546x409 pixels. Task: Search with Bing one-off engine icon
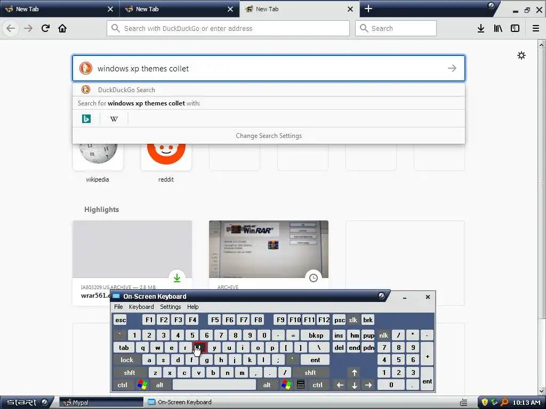pos(86,119)
